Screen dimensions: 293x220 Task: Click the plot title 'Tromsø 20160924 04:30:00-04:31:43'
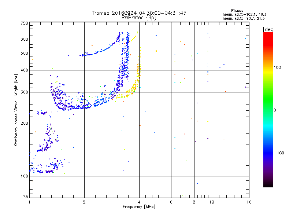139,13
